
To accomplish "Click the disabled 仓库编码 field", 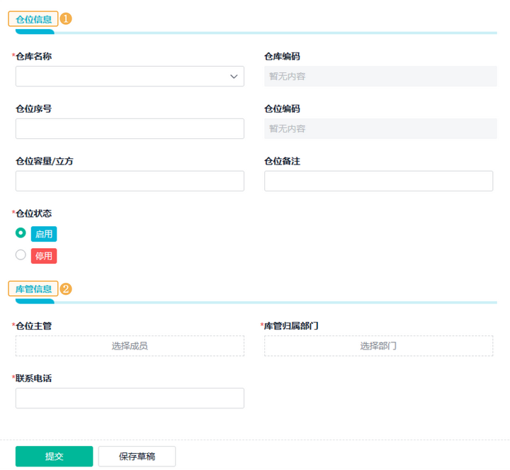I will tap(378, 77).
